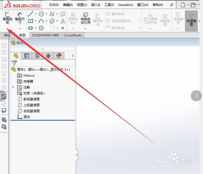Select the Spline sketch tool
The image size is (203, 174).
(x=52, y=14)
